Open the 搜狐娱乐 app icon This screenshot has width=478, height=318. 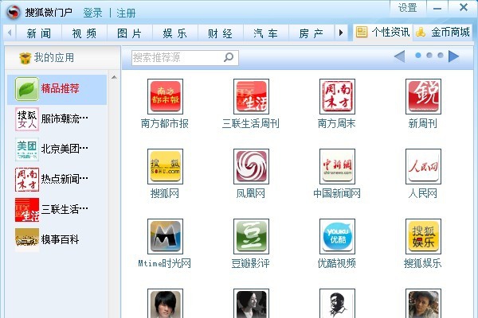pos(423,236)
